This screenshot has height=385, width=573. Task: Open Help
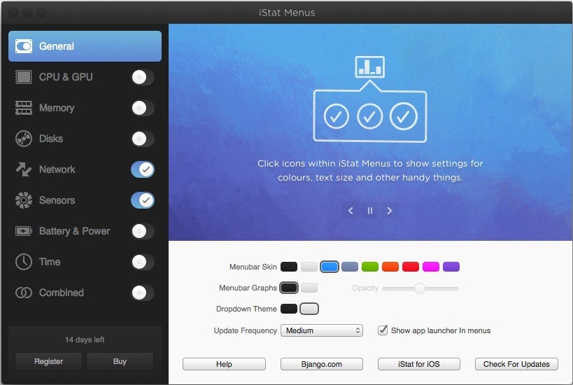(224, 364)
